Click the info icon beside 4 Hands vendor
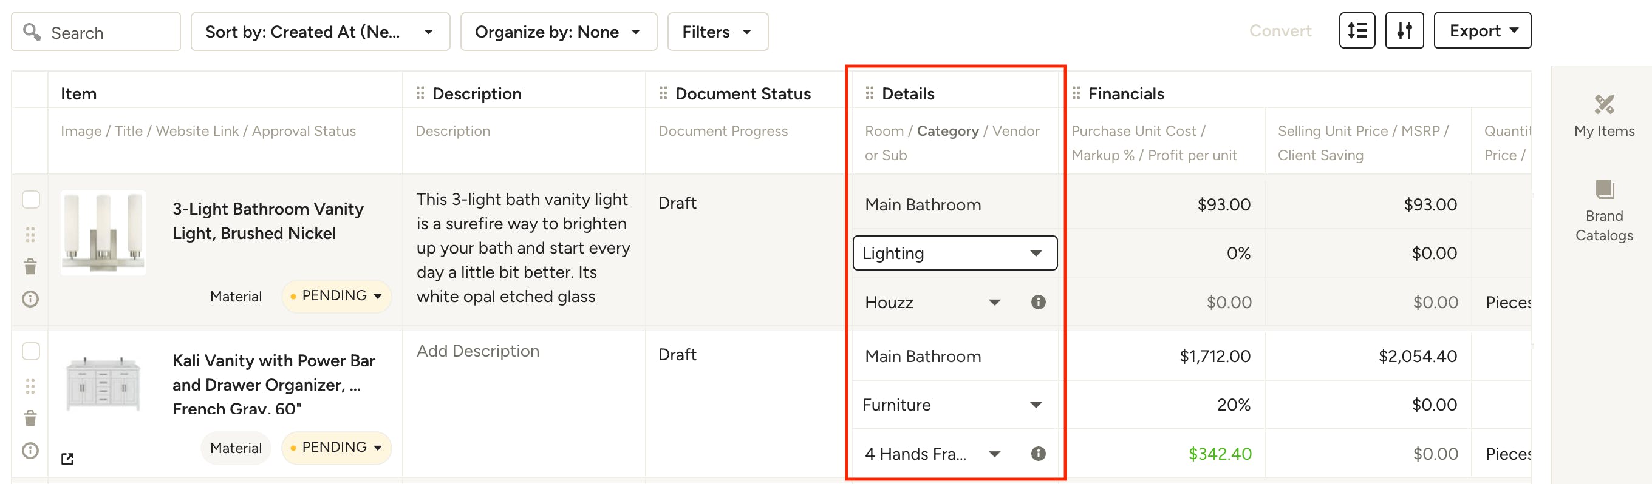The width and height of the screenshot is (1652, 484). (x=1037, y=454)
